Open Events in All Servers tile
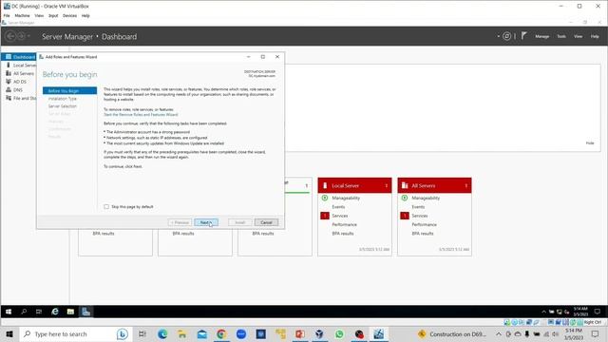This screenshot has height=342, width=608. click(418, 207)
